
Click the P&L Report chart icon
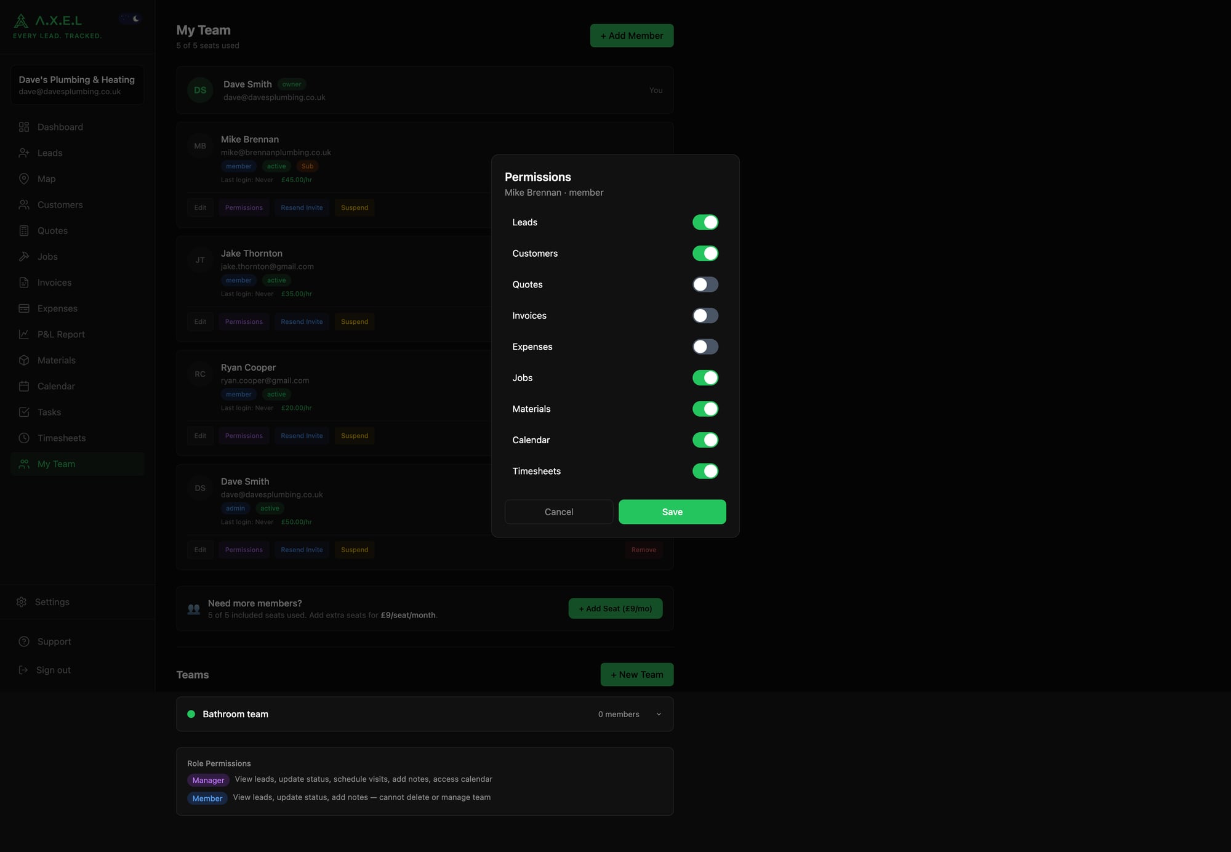(x=24, y=334)
